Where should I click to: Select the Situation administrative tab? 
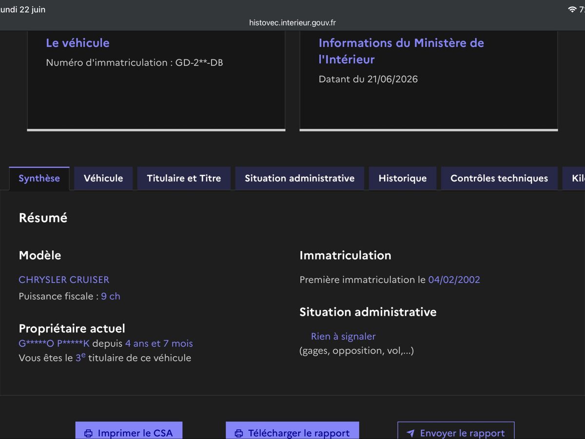(299, 178)
